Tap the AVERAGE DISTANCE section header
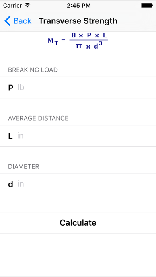The image size is (156, 277). 38,118
